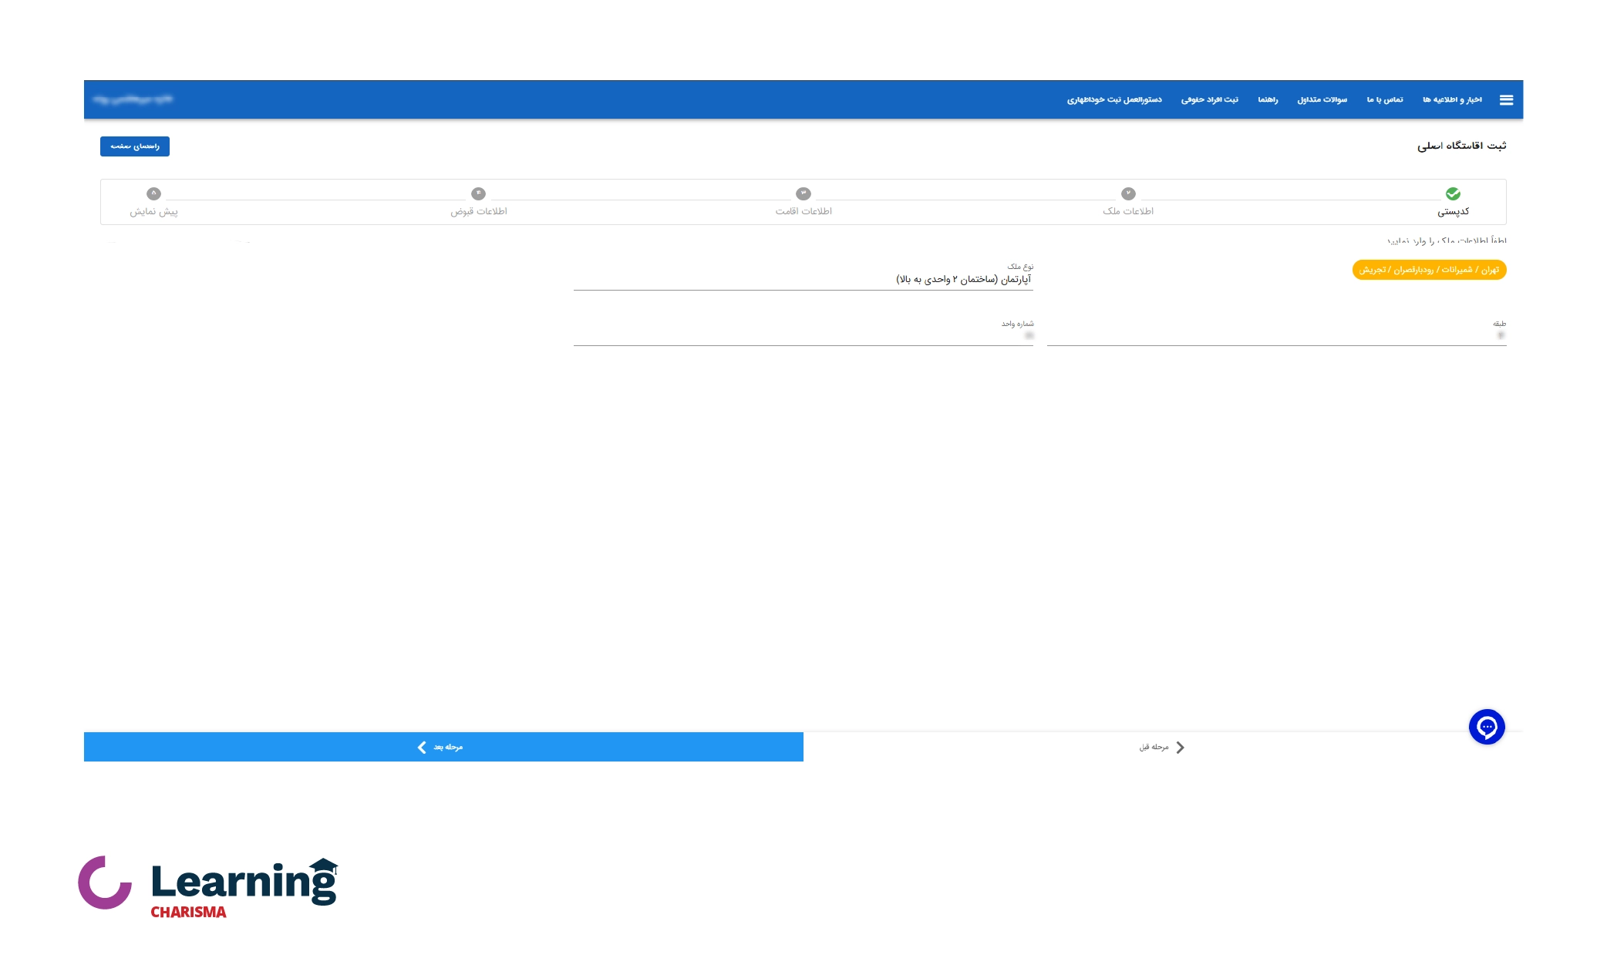Click the next step chevron arrow
The width and height of the screenshot is (1607, 975).
422,747
